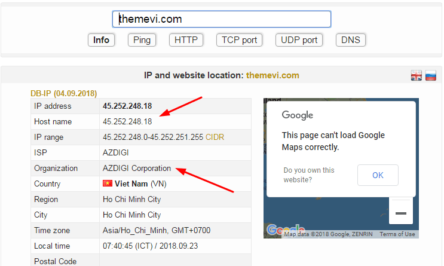
Task: Run the Ping check
Action: coord(142,40)
